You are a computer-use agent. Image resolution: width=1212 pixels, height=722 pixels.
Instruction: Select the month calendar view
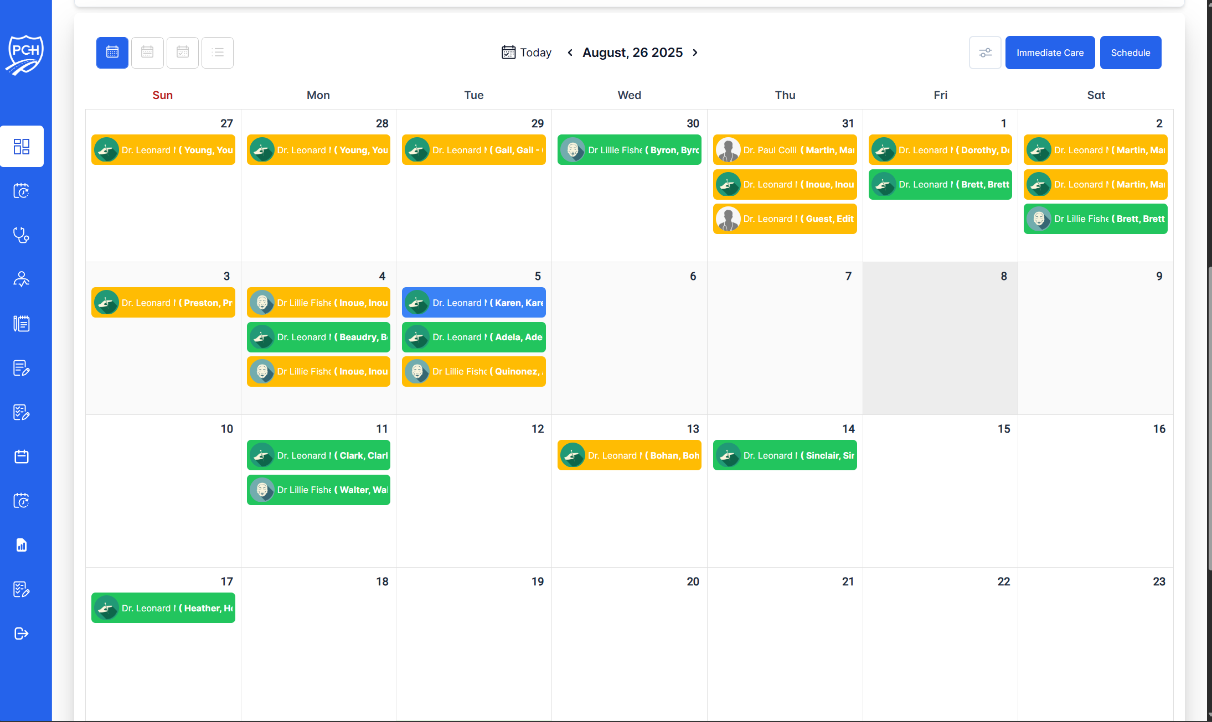(x=111, y=52)
